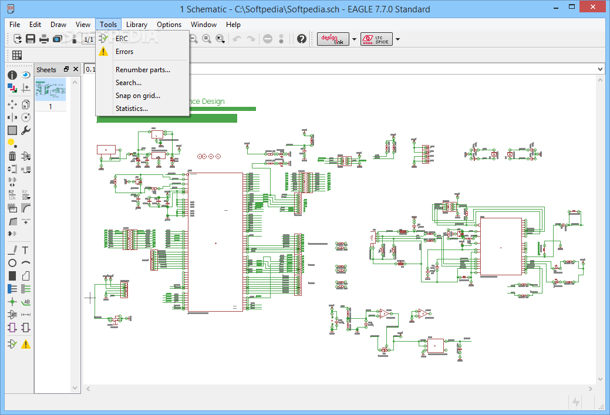
Task: Select the Add part tool
Action: [x=26, y=156]
